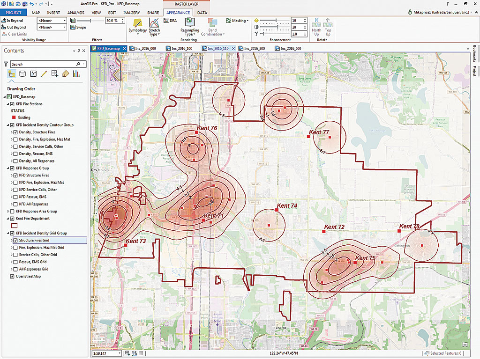Open the Help question mark

448,4
